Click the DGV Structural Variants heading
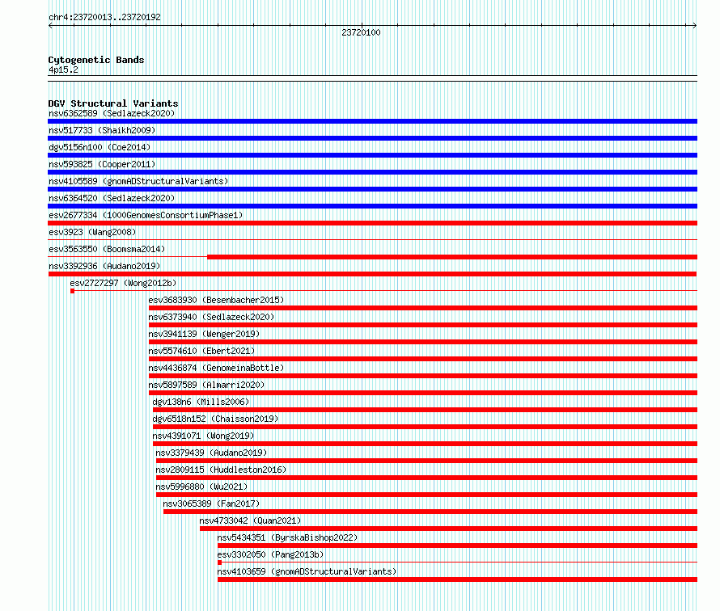The height and width of the screenshot is (611, 720). (113, 103)
